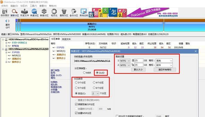The width and height of the screenshot is (205, 117).
Task: Select 系统(D:) in the left disk tree
Action: click(x=16, y=59)
